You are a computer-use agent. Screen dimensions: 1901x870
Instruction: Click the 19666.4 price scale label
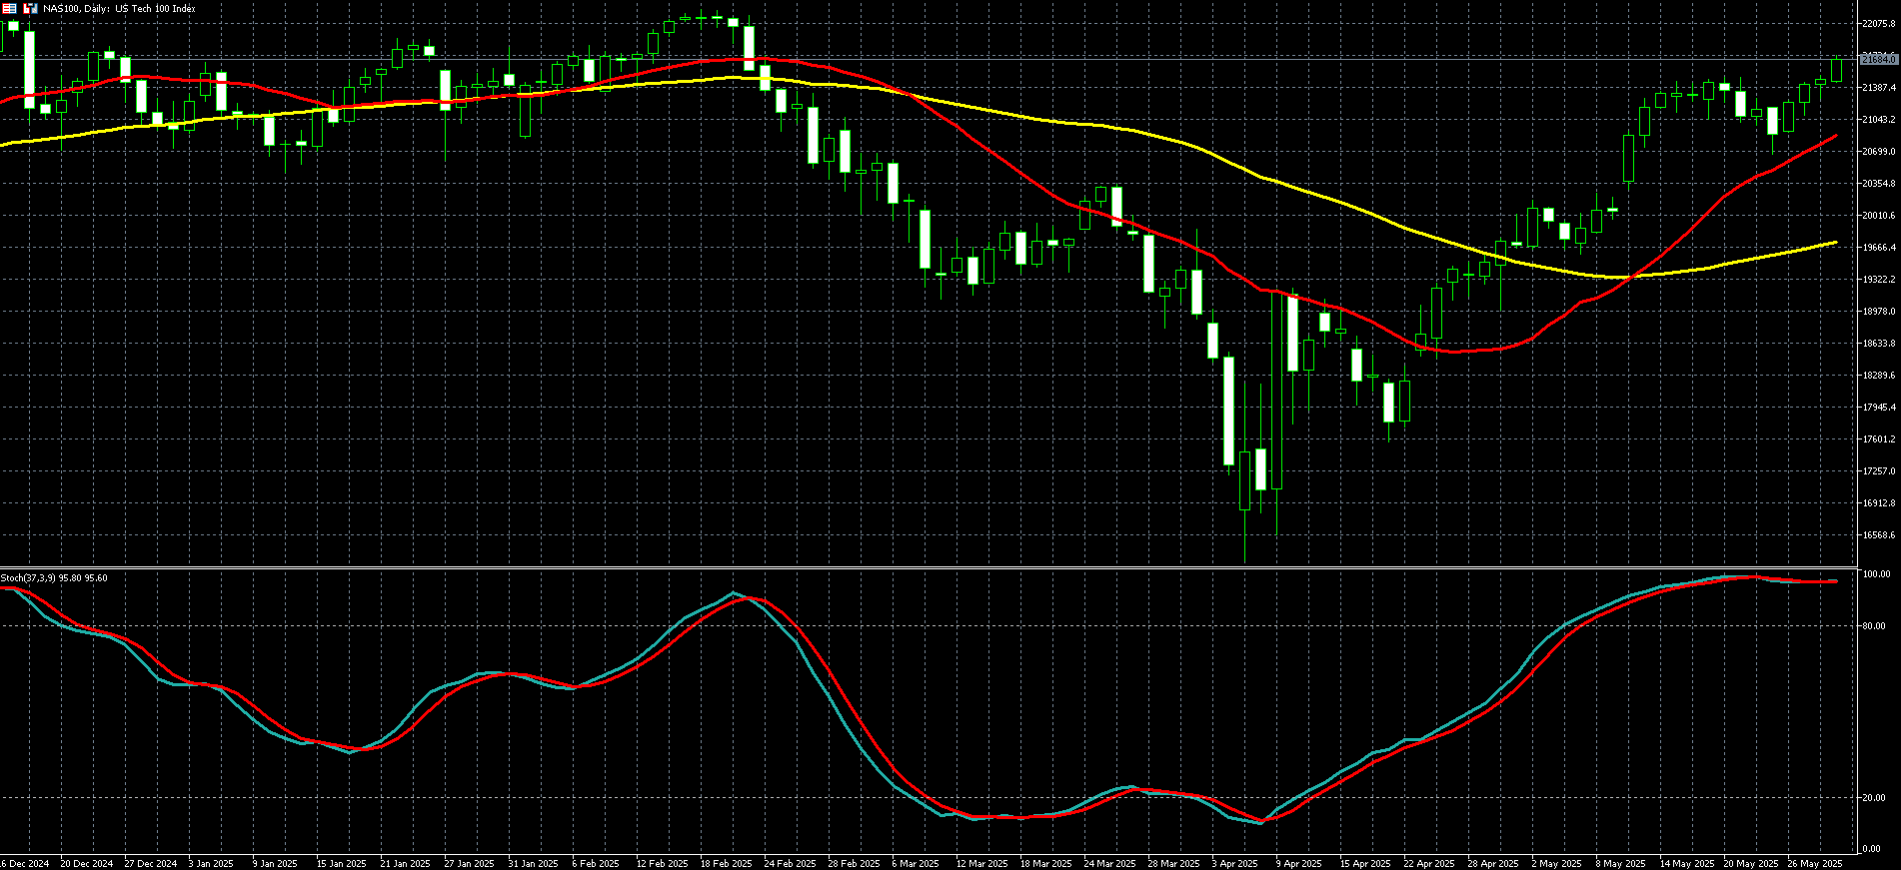(1878, 248)
